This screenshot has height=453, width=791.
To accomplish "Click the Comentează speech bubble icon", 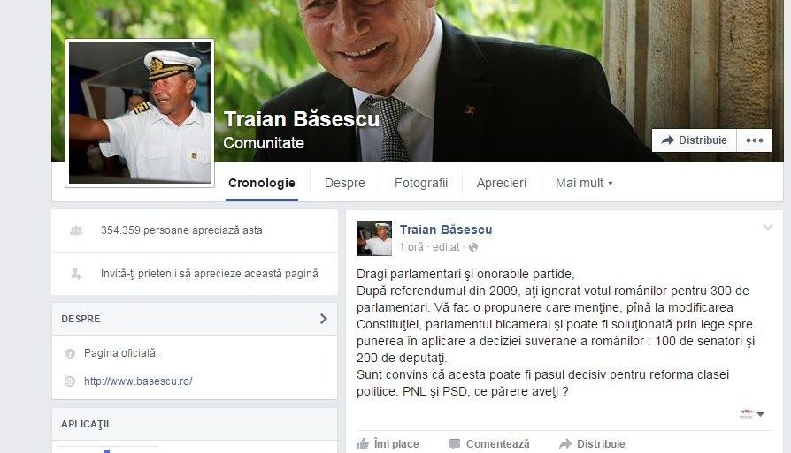I will [x=455, y=444].
